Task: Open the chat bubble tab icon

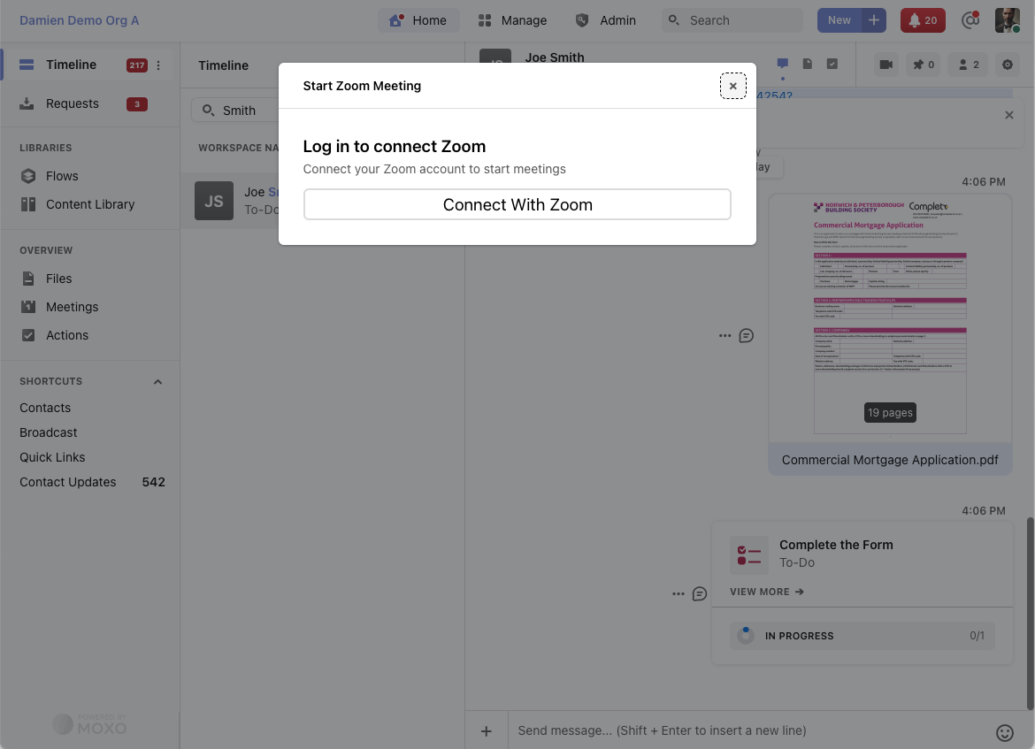Action: pyautogui.click(x=782, y=64)
